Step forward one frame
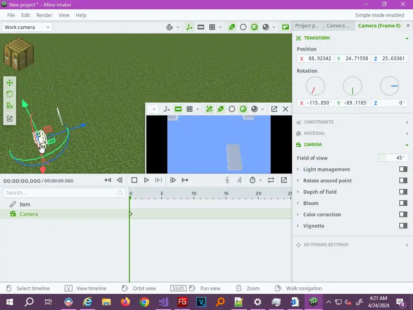Image resolution: width=413 pixels, height=310 pixels. click(x=173, y=180)
